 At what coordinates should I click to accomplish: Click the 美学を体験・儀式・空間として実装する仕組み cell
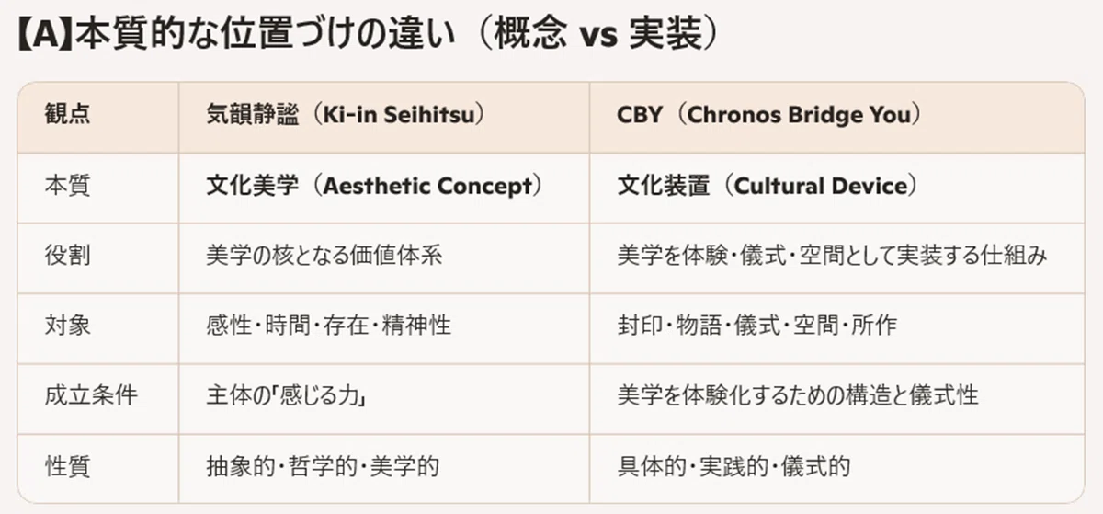point(832,256)
